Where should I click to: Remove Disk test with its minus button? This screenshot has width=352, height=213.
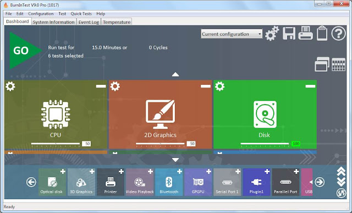pos(310,86)
